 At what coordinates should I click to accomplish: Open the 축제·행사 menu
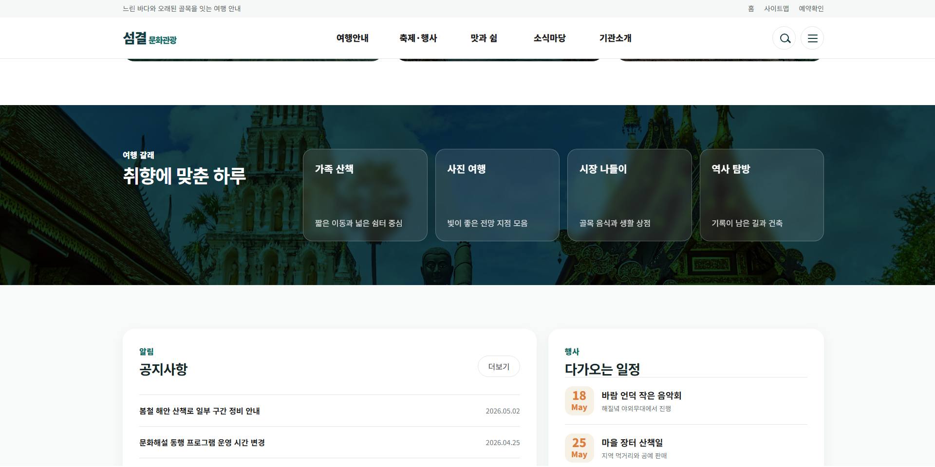point(418,38)
